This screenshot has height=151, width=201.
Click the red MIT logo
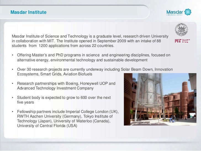[x=182, y=41]
